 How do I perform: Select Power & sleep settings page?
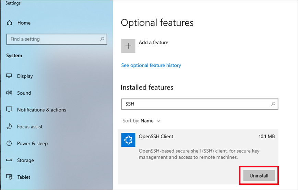[x=32, y=143]
